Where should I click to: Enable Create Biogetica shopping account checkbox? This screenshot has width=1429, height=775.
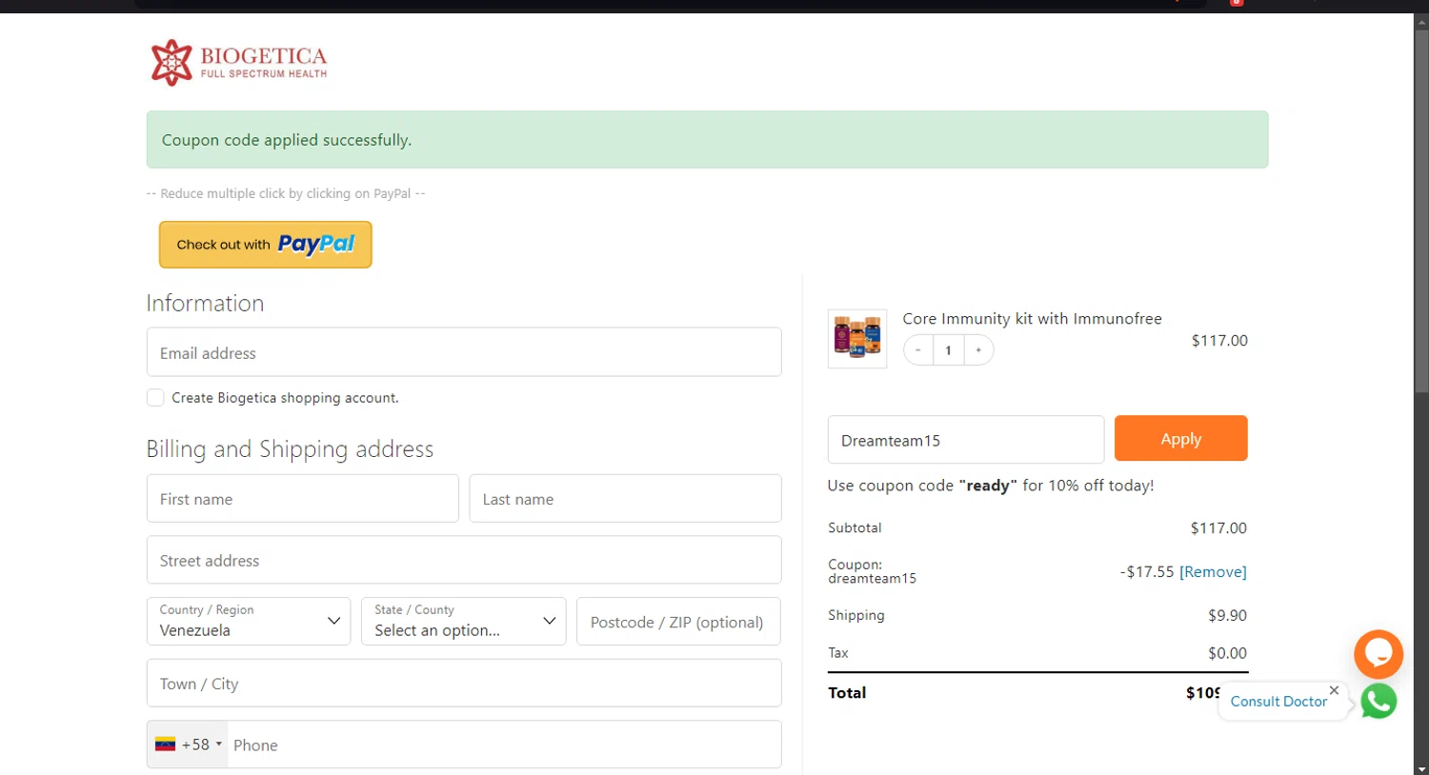pyautogui.click(x=155, y=397)
